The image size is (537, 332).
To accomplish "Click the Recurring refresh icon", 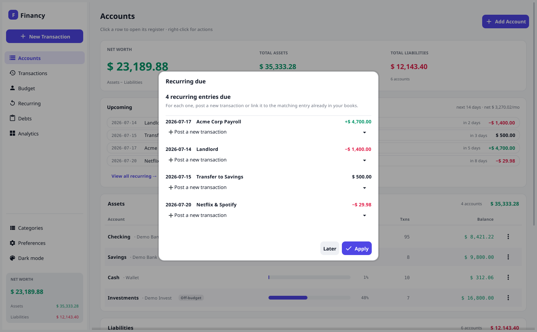I will click(12, 103).
